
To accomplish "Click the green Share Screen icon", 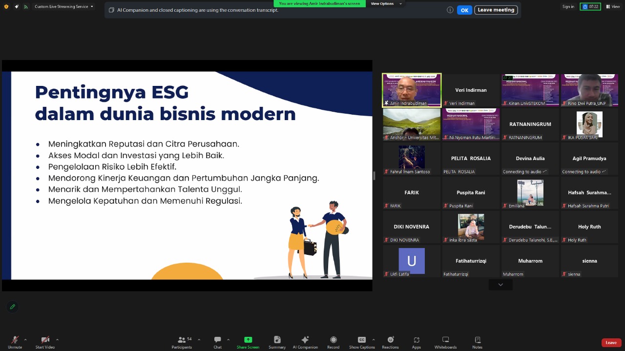I will (248, 340).
